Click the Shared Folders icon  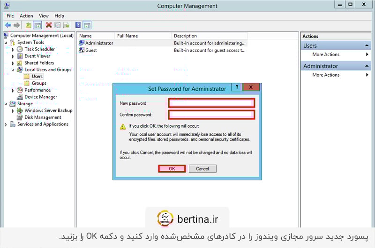coord(20,63)
